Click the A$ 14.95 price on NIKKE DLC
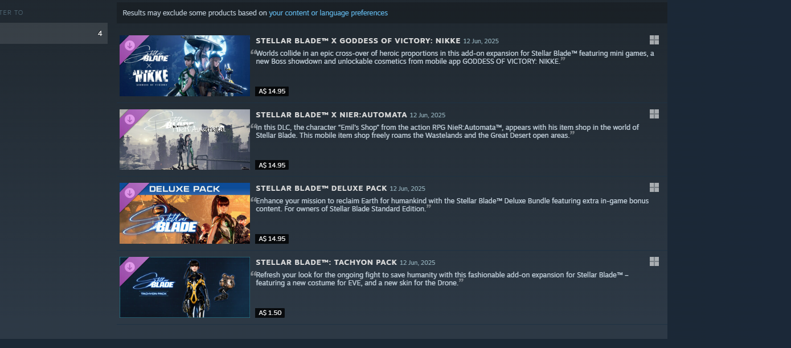This screenshot has width=791, height=348. click(272, 91)
